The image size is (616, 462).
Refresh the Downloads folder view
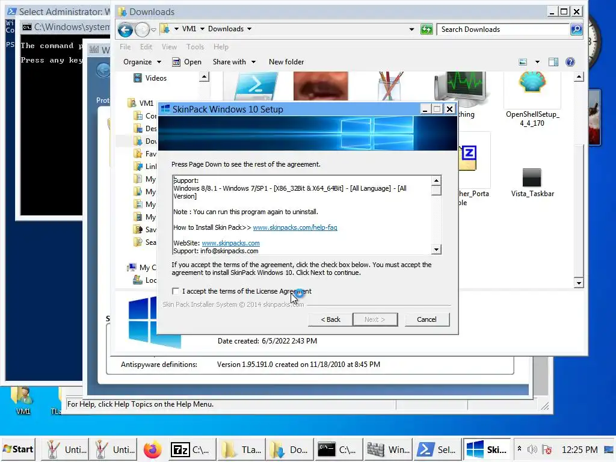tap(427, 29)
